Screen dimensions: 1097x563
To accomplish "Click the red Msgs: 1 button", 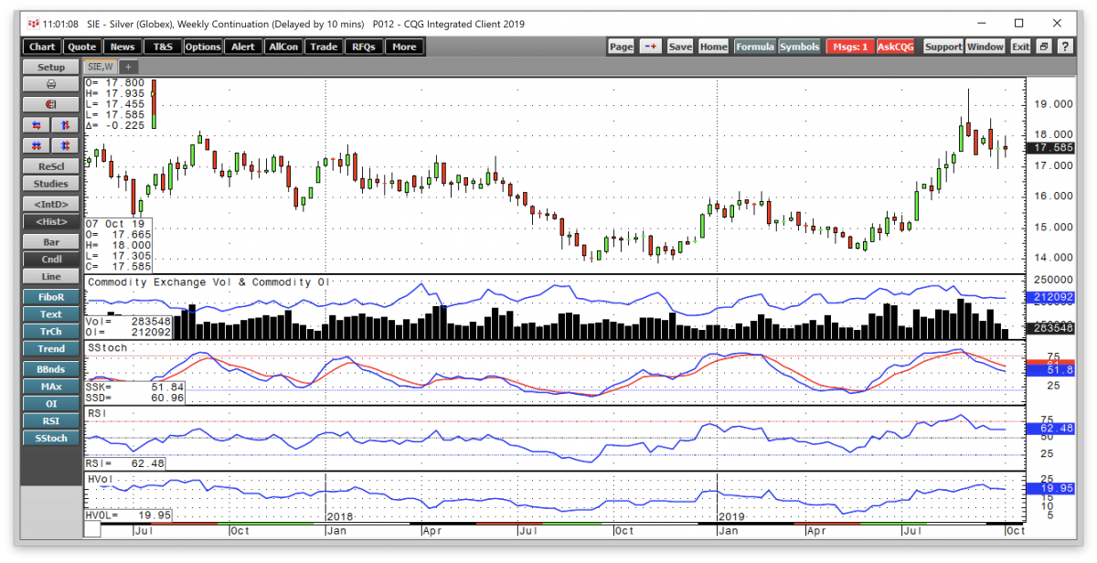I will [x=849, y=47].
